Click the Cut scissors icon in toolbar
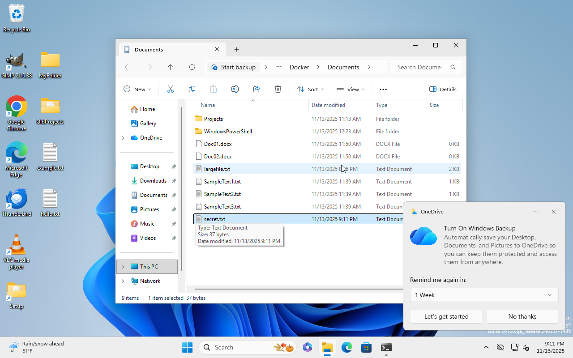Image resolution: width=573 pixels, height=358 pixels. coord(170,89)
